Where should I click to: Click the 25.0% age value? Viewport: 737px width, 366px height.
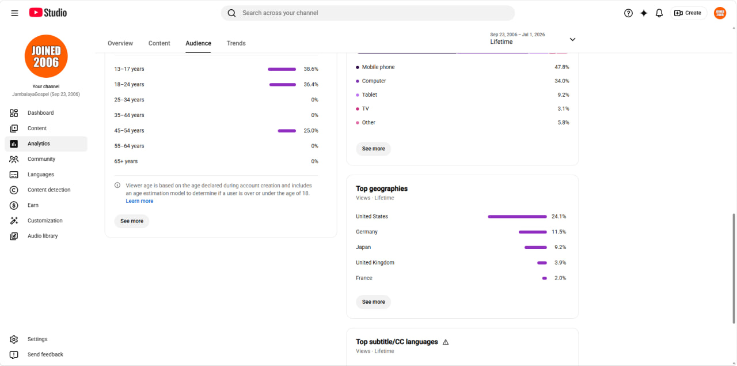pos(311,131)
